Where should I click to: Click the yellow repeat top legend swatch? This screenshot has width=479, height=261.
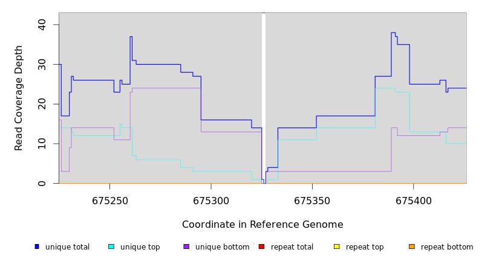[x=336, y=246]
